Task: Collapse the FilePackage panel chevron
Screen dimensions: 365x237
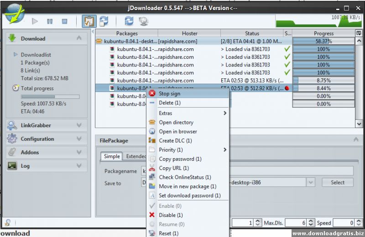Action: click(356, 139)
